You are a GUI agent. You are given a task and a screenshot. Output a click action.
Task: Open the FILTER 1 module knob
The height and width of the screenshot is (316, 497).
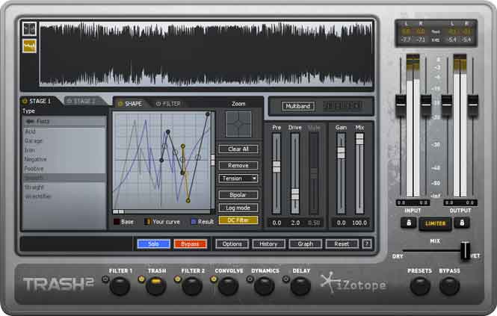(120, 286)
